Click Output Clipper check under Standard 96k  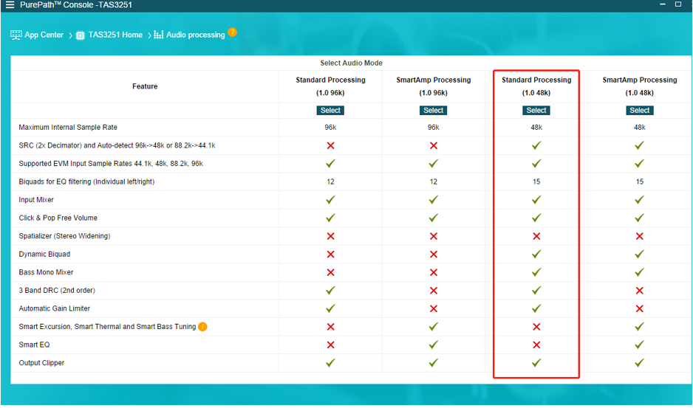point(330,363)
